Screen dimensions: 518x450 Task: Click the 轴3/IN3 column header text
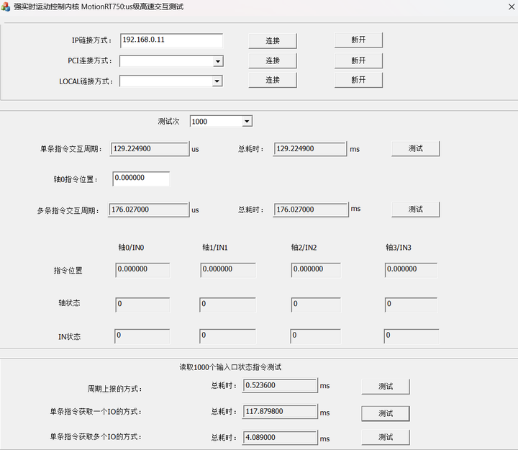point(399,248)
